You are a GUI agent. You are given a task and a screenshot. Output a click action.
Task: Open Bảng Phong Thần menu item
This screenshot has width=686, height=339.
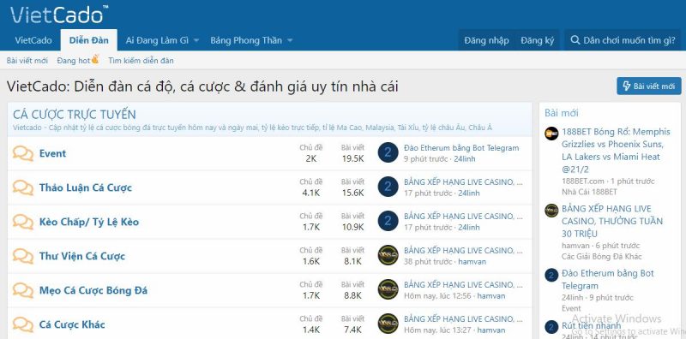tap(246, 40)
